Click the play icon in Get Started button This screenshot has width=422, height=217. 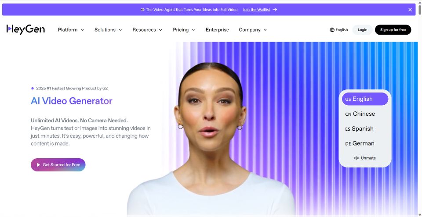point(39,165)
